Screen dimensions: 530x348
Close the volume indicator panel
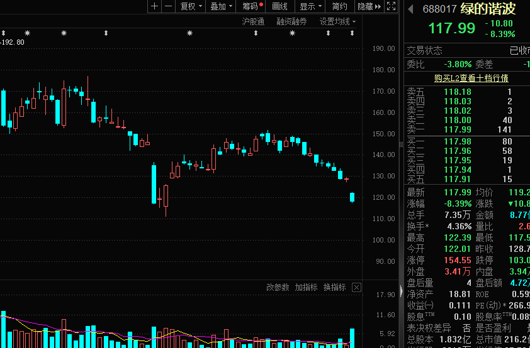coord(357,287)
